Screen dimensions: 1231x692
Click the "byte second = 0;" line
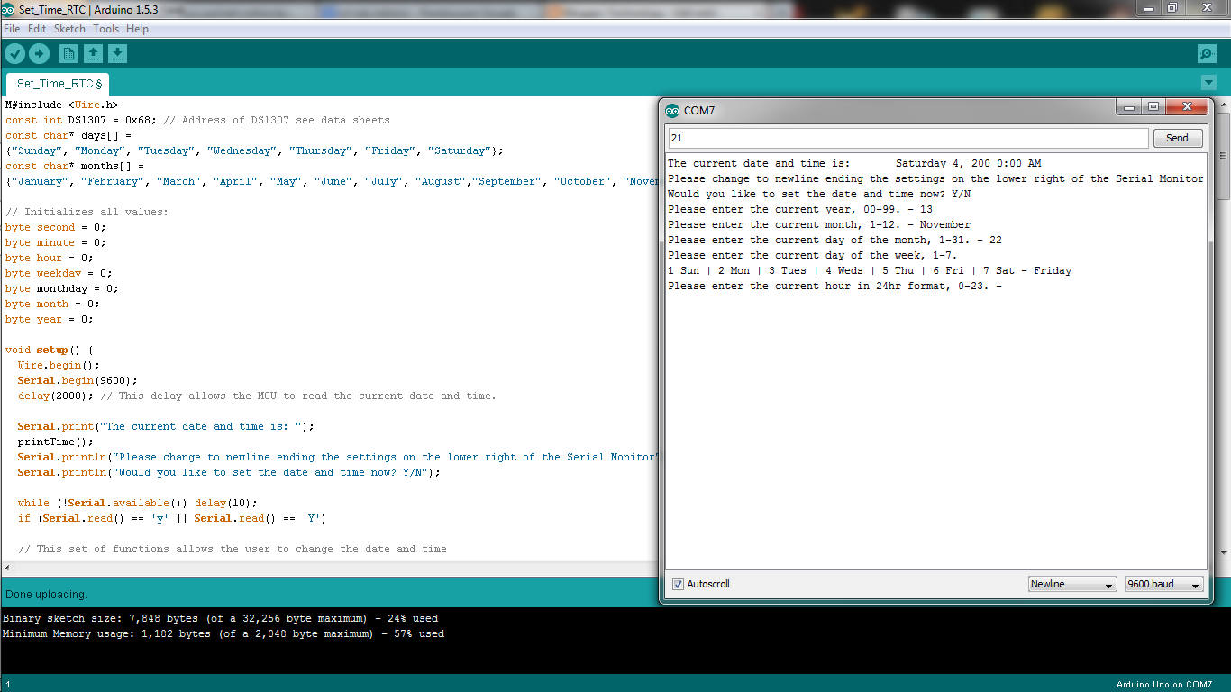click(56, 228)
